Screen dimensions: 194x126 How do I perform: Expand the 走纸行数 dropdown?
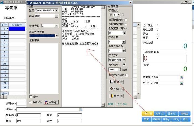(57, 26)
